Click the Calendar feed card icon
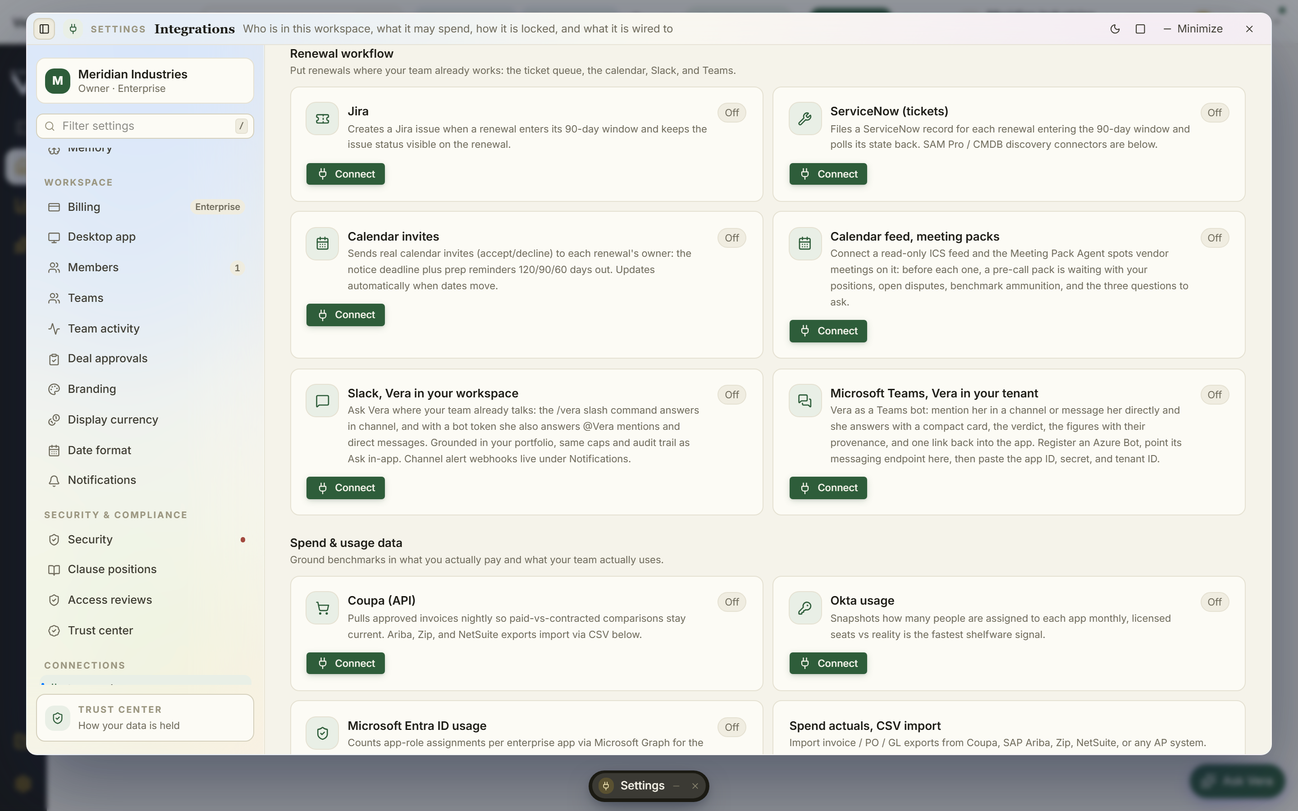The image size is (1298, 811). (x=804, y=243)
